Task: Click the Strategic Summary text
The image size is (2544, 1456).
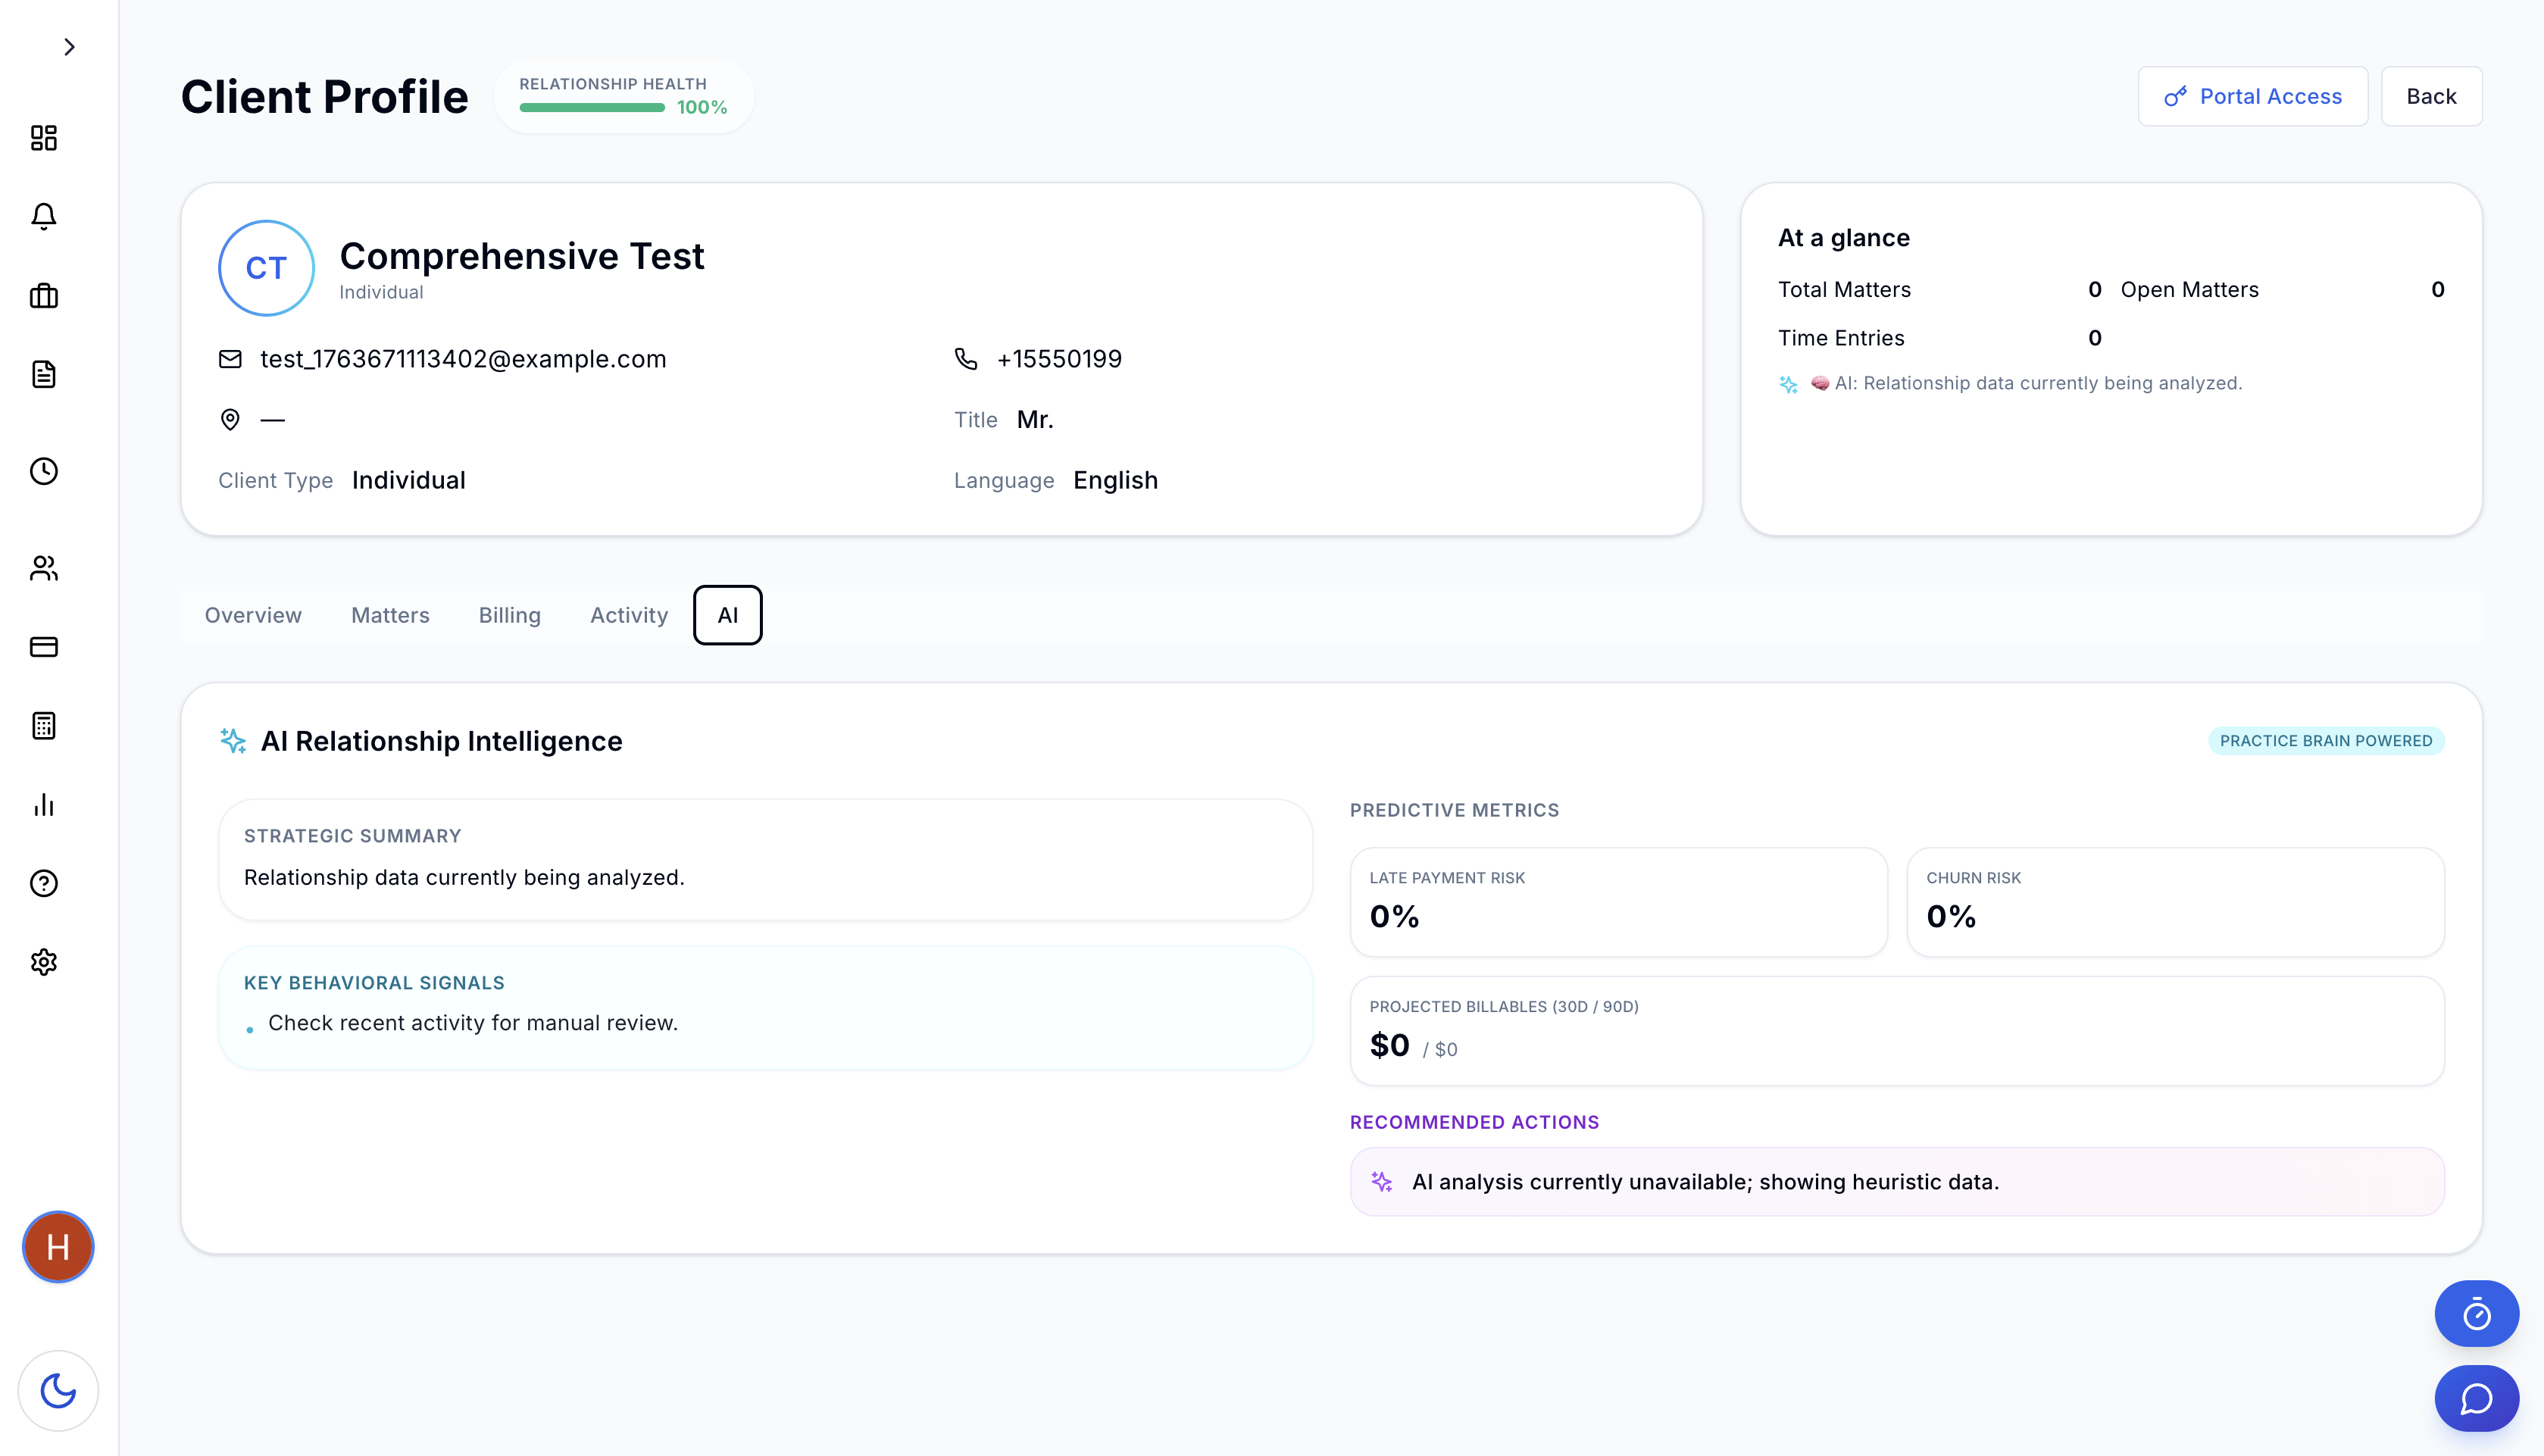Action: [464, 877]
